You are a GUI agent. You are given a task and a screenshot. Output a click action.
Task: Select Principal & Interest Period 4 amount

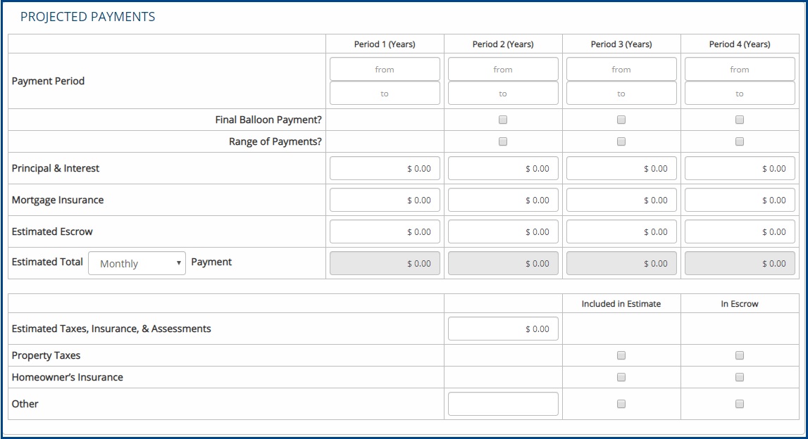coord(740,168)
